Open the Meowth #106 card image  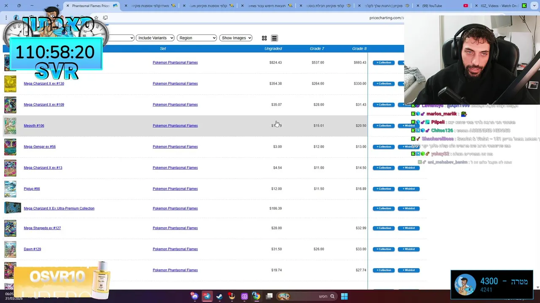[x=10, y=126]
